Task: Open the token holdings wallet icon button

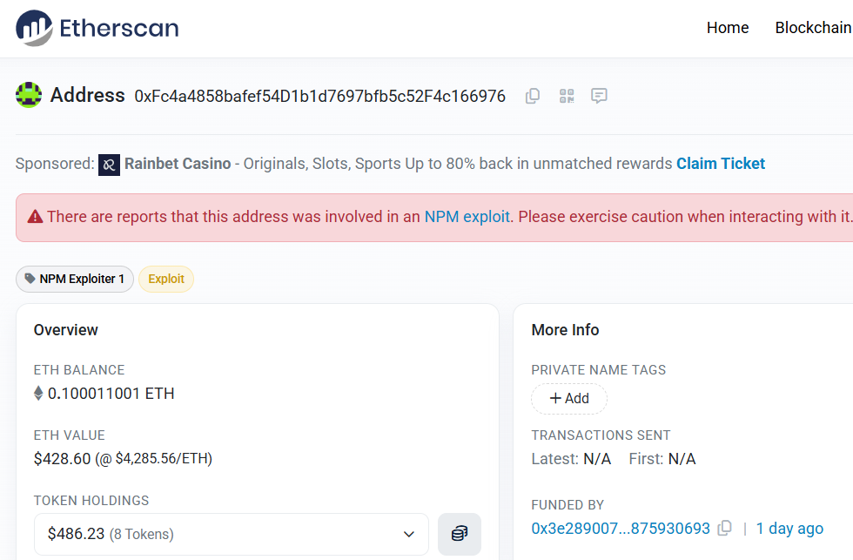Action: (460, 534)
